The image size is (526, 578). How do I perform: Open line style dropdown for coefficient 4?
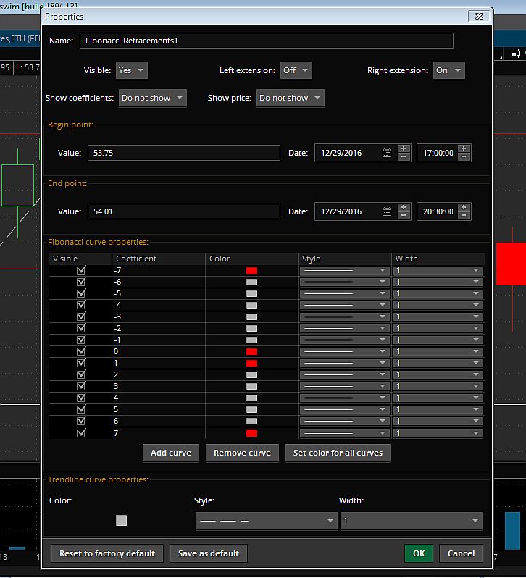pos(345,398)
